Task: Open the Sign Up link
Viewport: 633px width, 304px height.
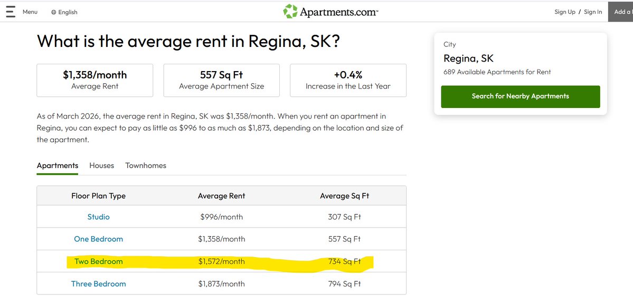Action: point(565,12)
